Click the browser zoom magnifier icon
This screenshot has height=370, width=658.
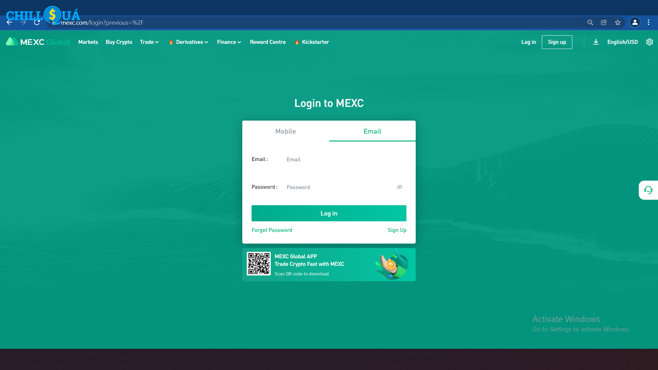[x=590, y=23]
